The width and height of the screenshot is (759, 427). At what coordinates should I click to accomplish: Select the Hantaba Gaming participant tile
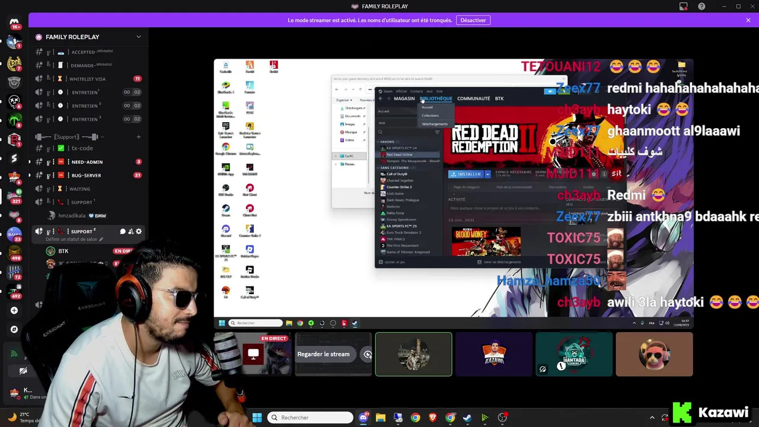click(x=573, y=354)
